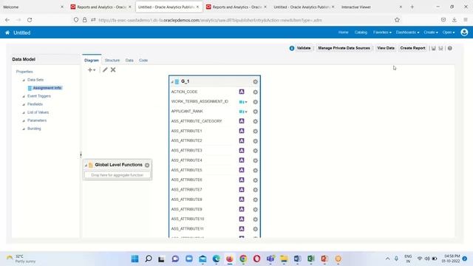
Task: Open the Help question mark icon
Action: tap(450, 48)
